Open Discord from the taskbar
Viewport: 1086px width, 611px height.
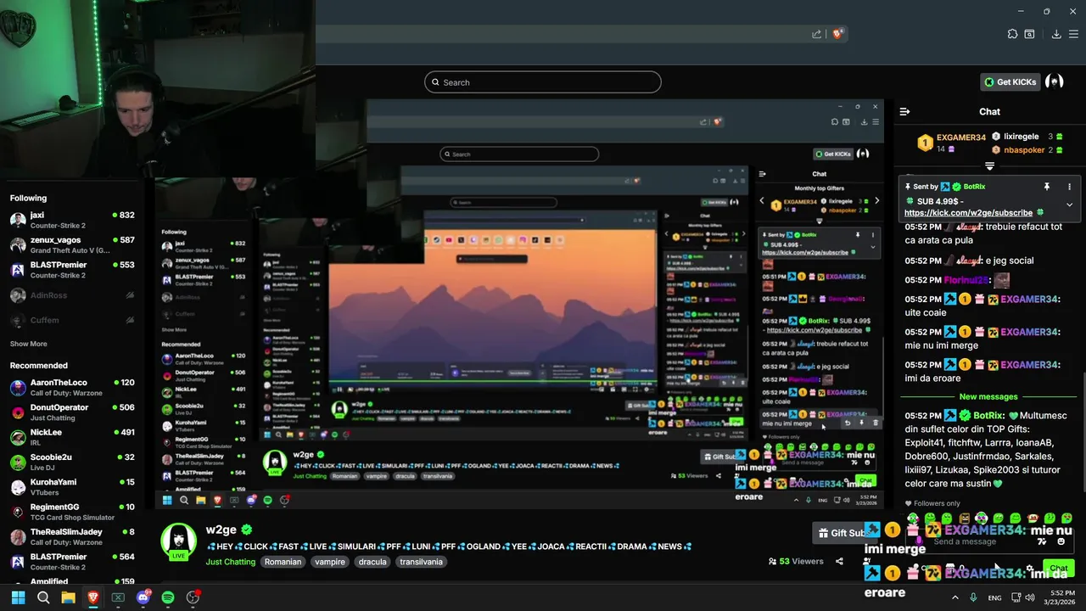tap(143, 597)
